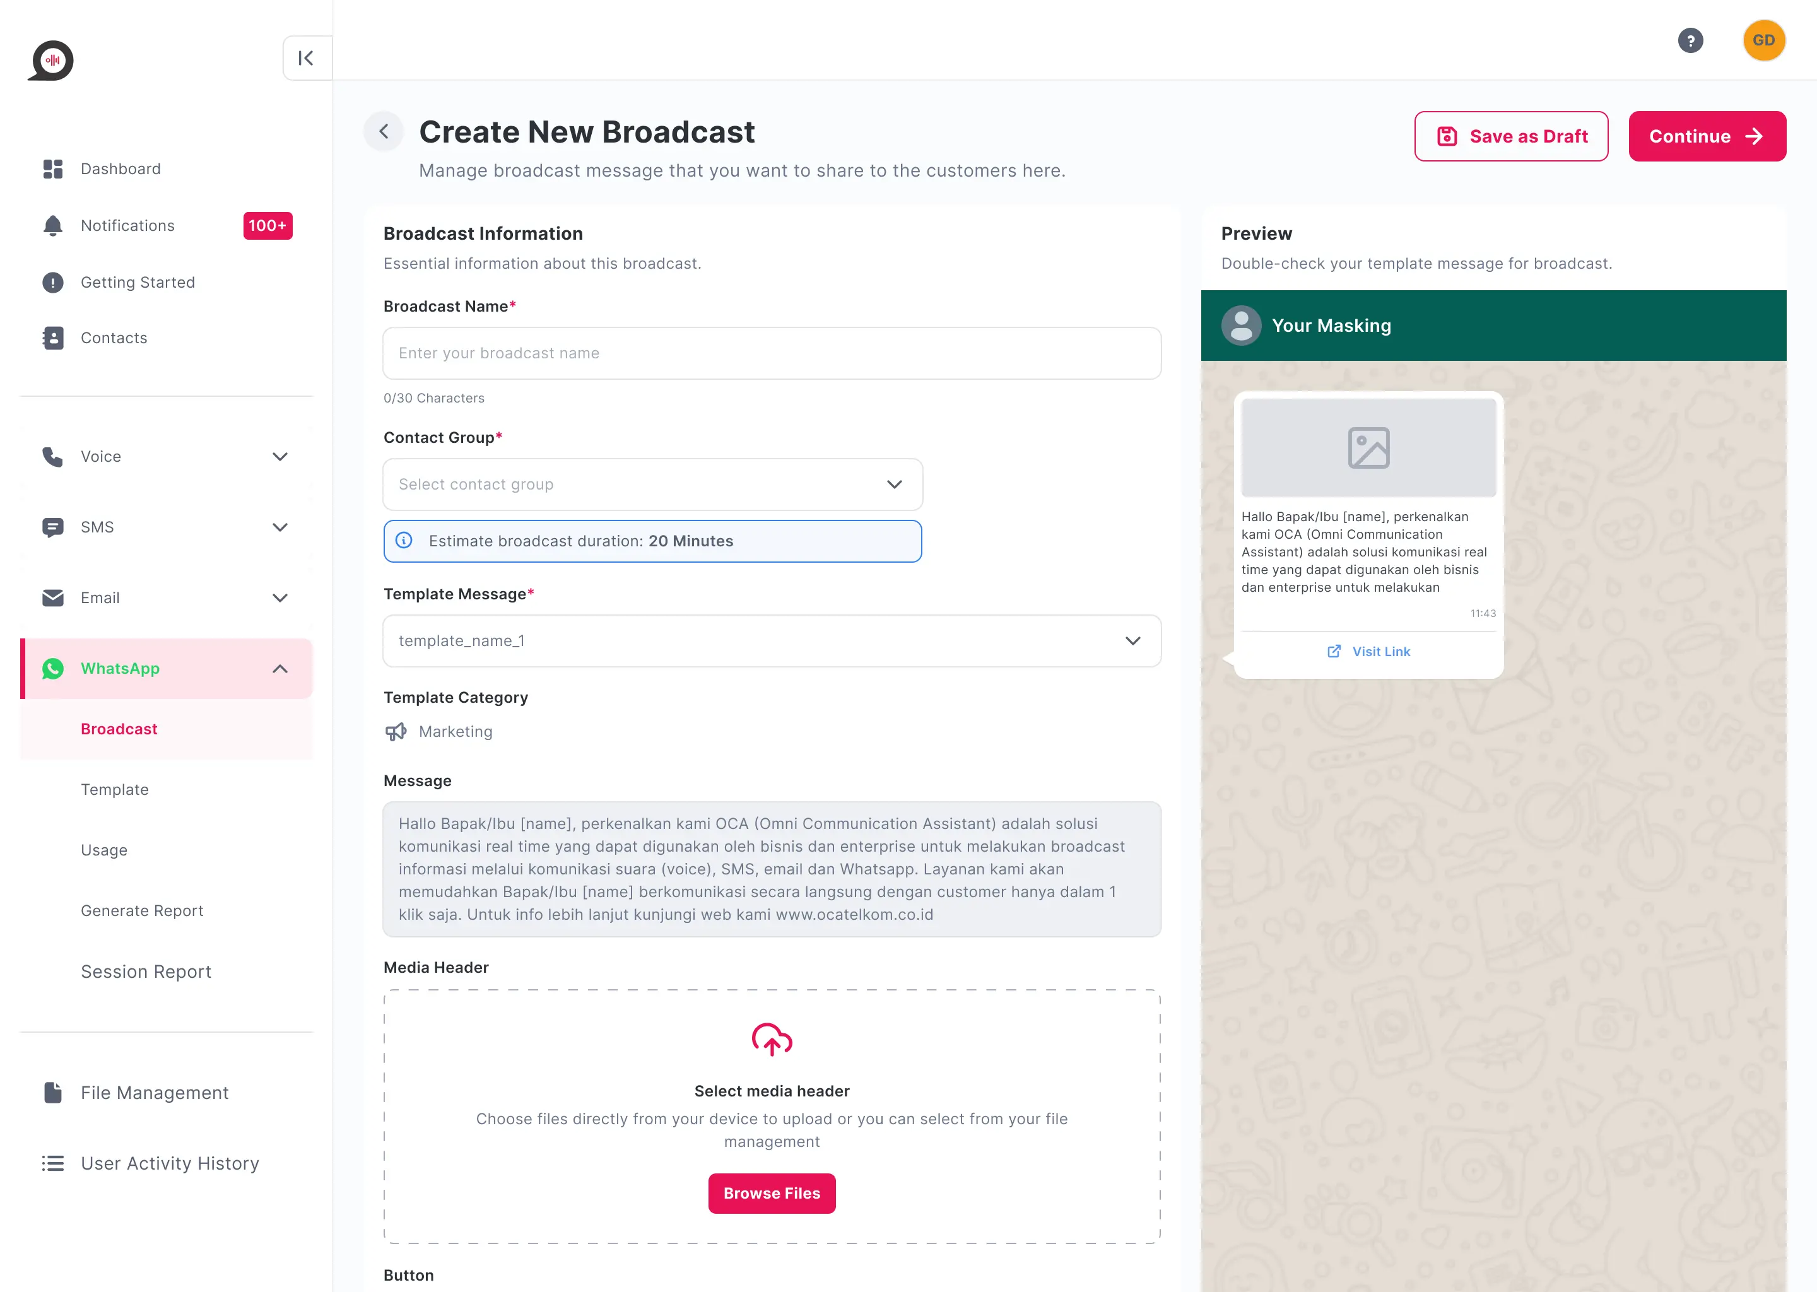1817x1292 pixels.
Task: Click the Visit Link in preview bubble
Action: [1368, 652]
